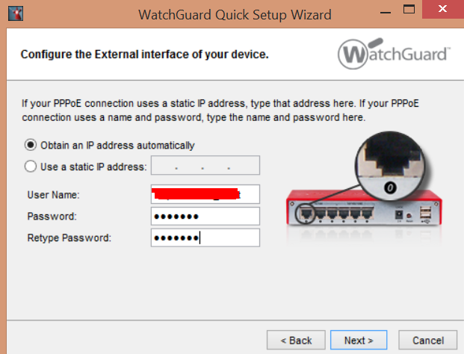Click the USB ports on device image
Screen dimensions: 464x354
tap(425, 213)
